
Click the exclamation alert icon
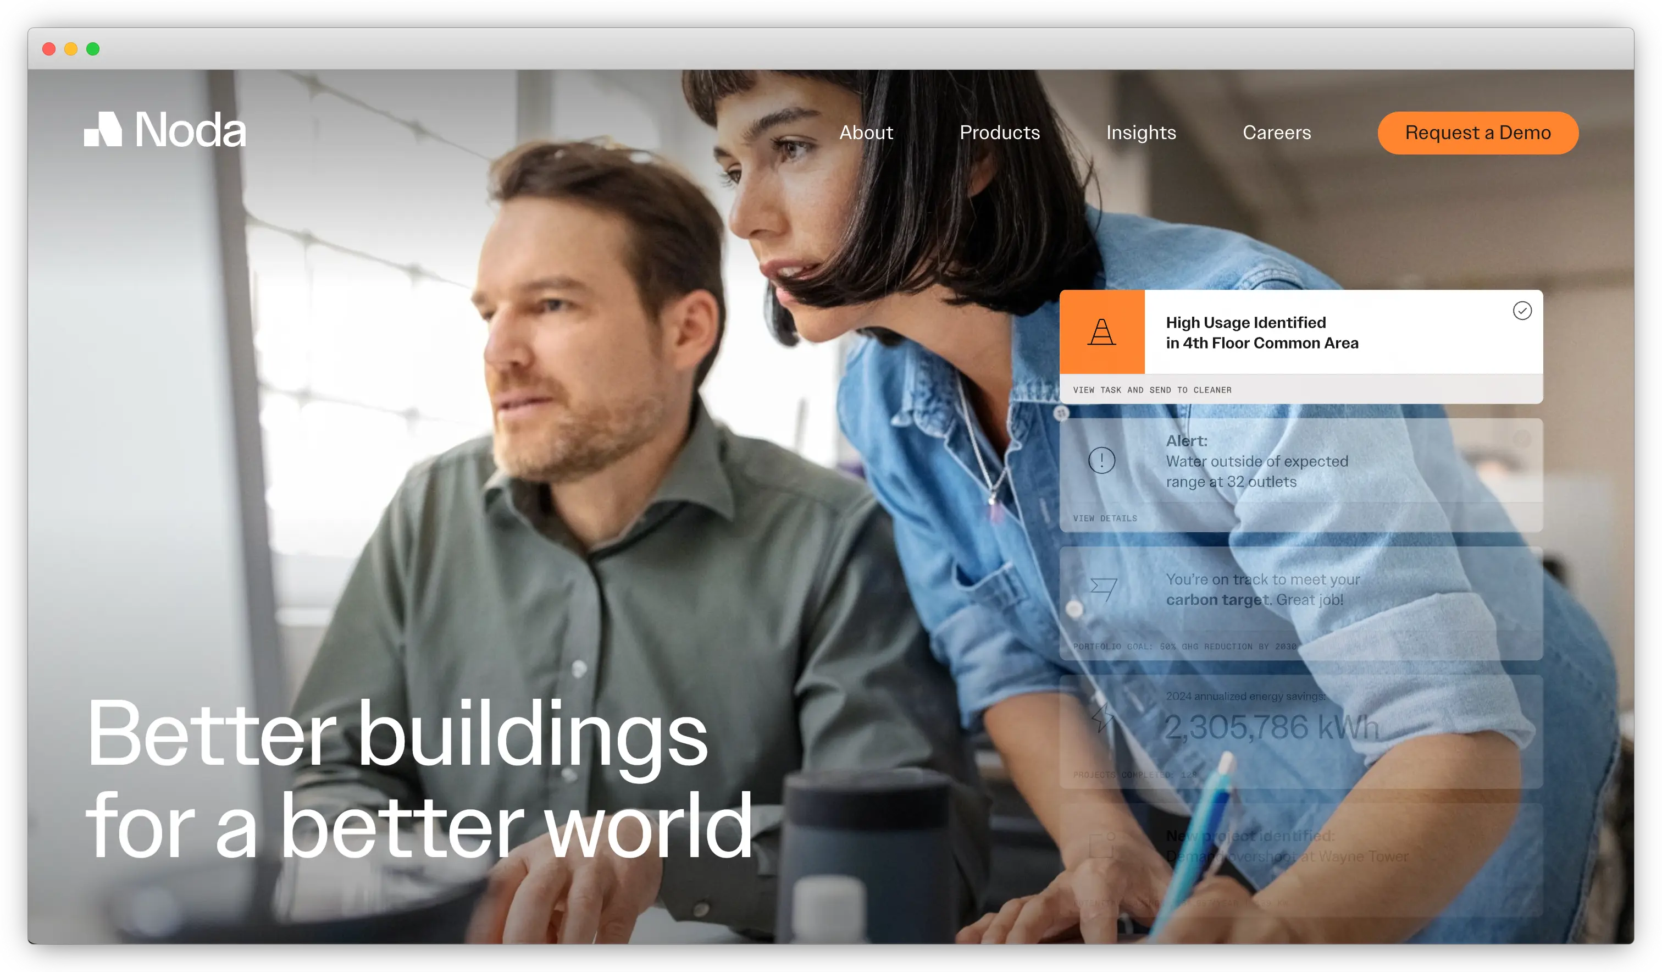[1101, 460]
